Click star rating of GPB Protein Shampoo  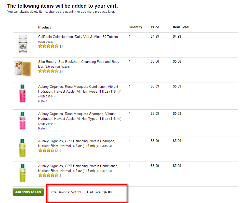[48, 150]
